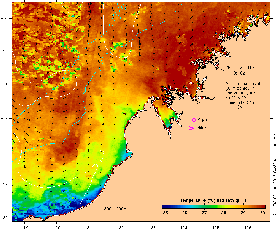Screen dimensions: 279x231
Task: Select the 28 value on temperature scale
Action: click(224, 213)
